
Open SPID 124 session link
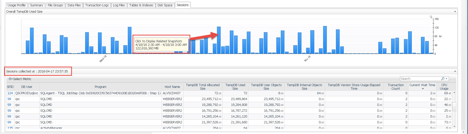10,93
